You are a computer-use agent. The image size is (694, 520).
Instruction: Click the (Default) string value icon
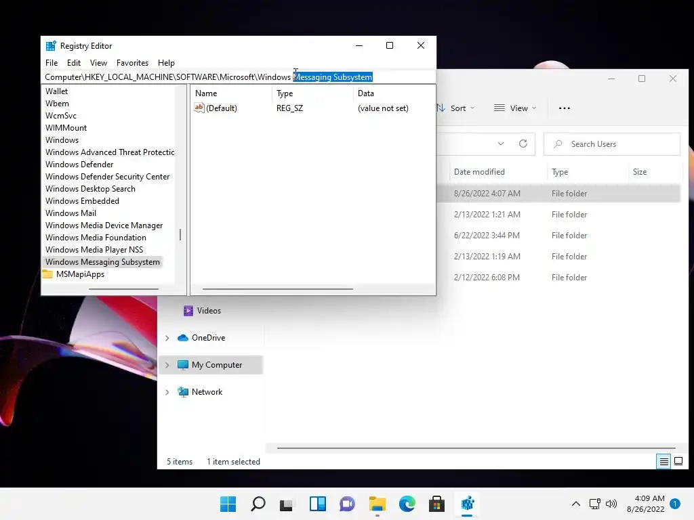(x=199, y=108)
